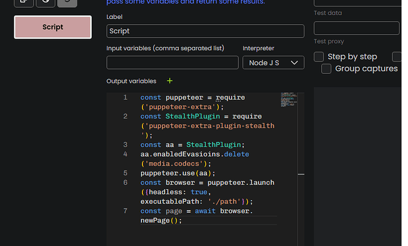Click into the Input variables field

[173, 63]
